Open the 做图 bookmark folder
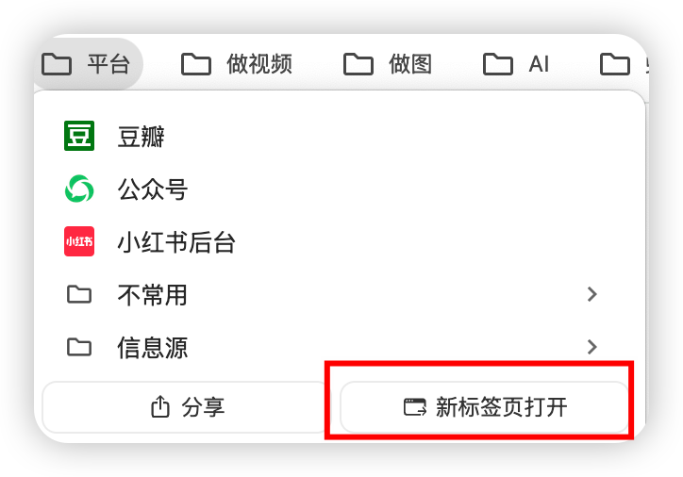The image size is (683, 477). (x=388, y=64)
